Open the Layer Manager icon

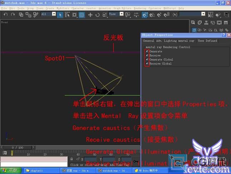click(226, 15)
